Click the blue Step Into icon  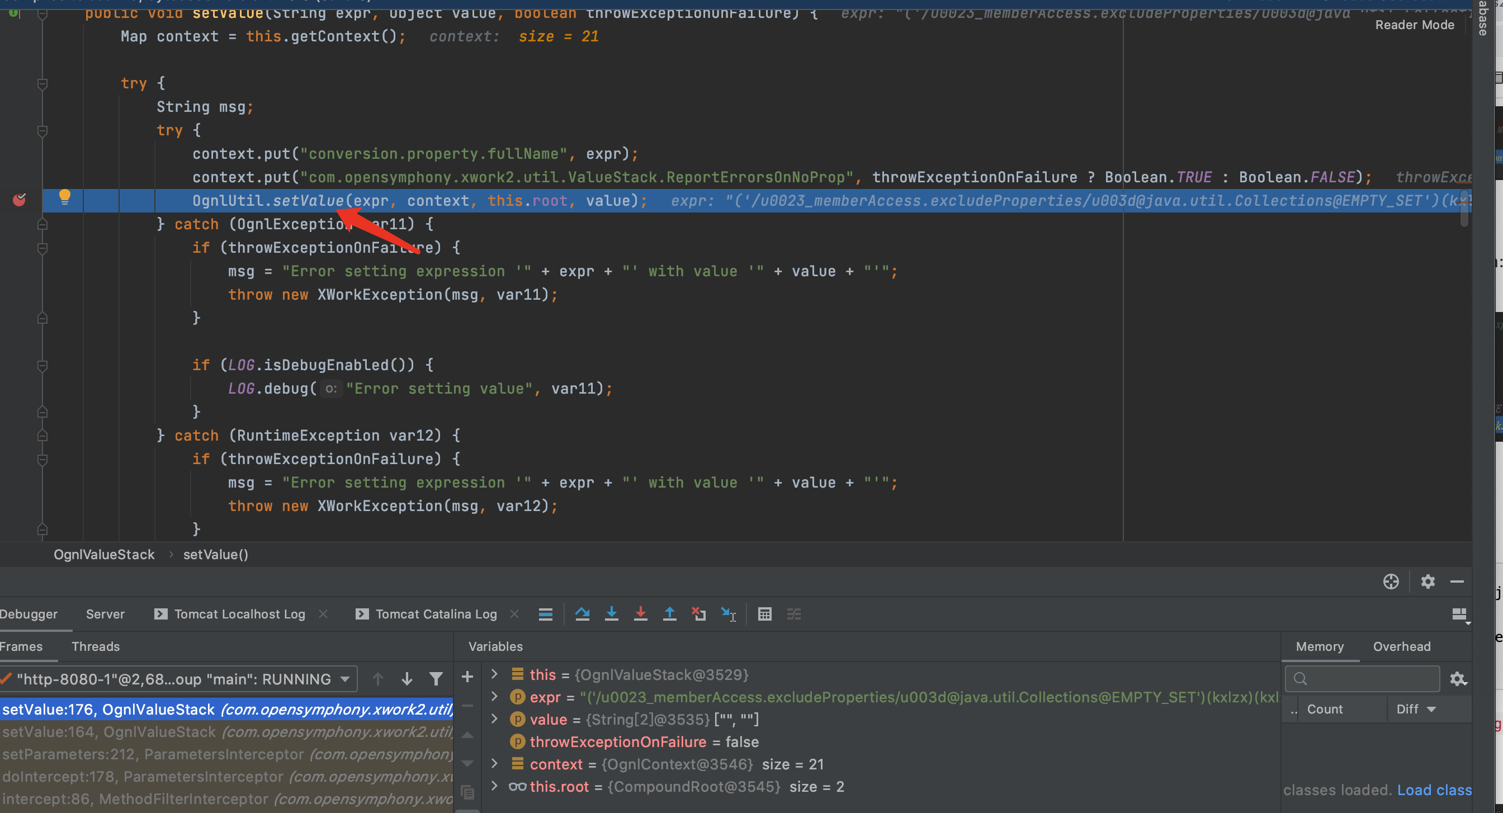(612, 614)
